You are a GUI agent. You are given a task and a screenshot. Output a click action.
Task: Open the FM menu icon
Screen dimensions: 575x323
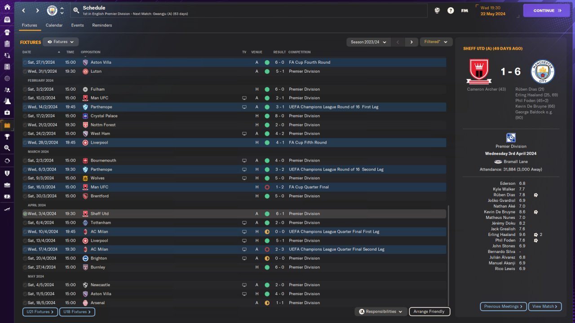[x=464, y=10]
